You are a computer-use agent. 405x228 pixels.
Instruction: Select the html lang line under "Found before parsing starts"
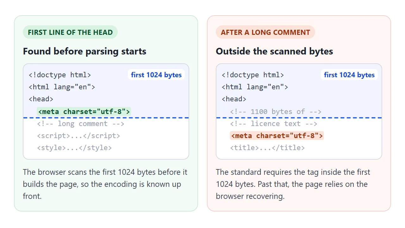point(62,87)
